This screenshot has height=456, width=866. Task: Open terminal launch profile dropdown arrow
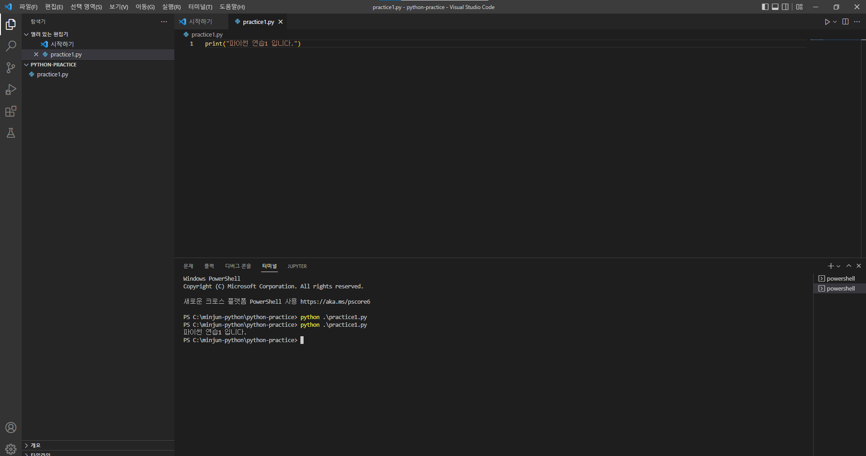coord(838,266)
